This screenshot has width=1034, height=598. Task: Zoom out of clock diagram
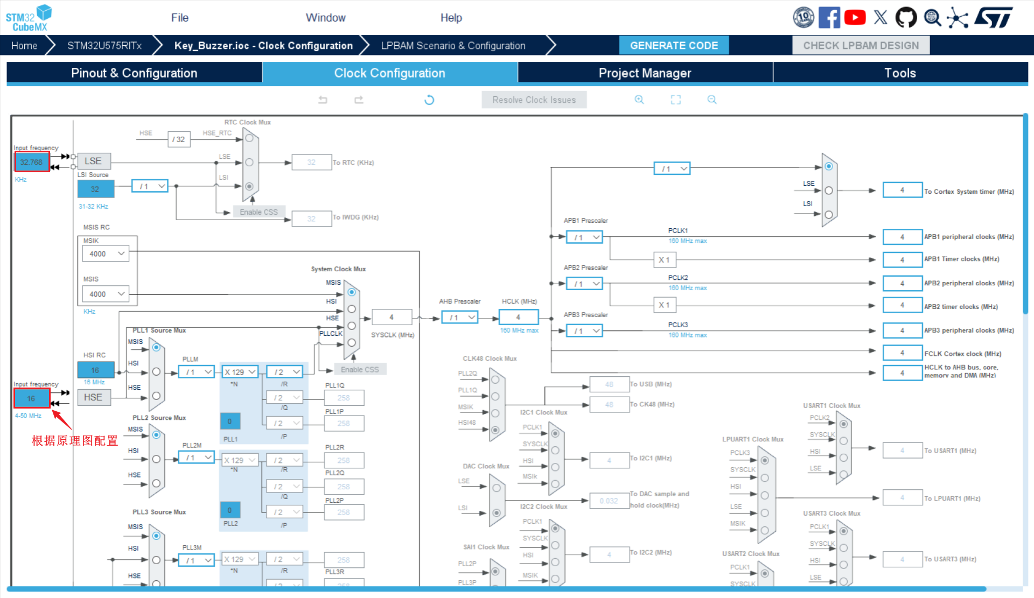(712, 100)
